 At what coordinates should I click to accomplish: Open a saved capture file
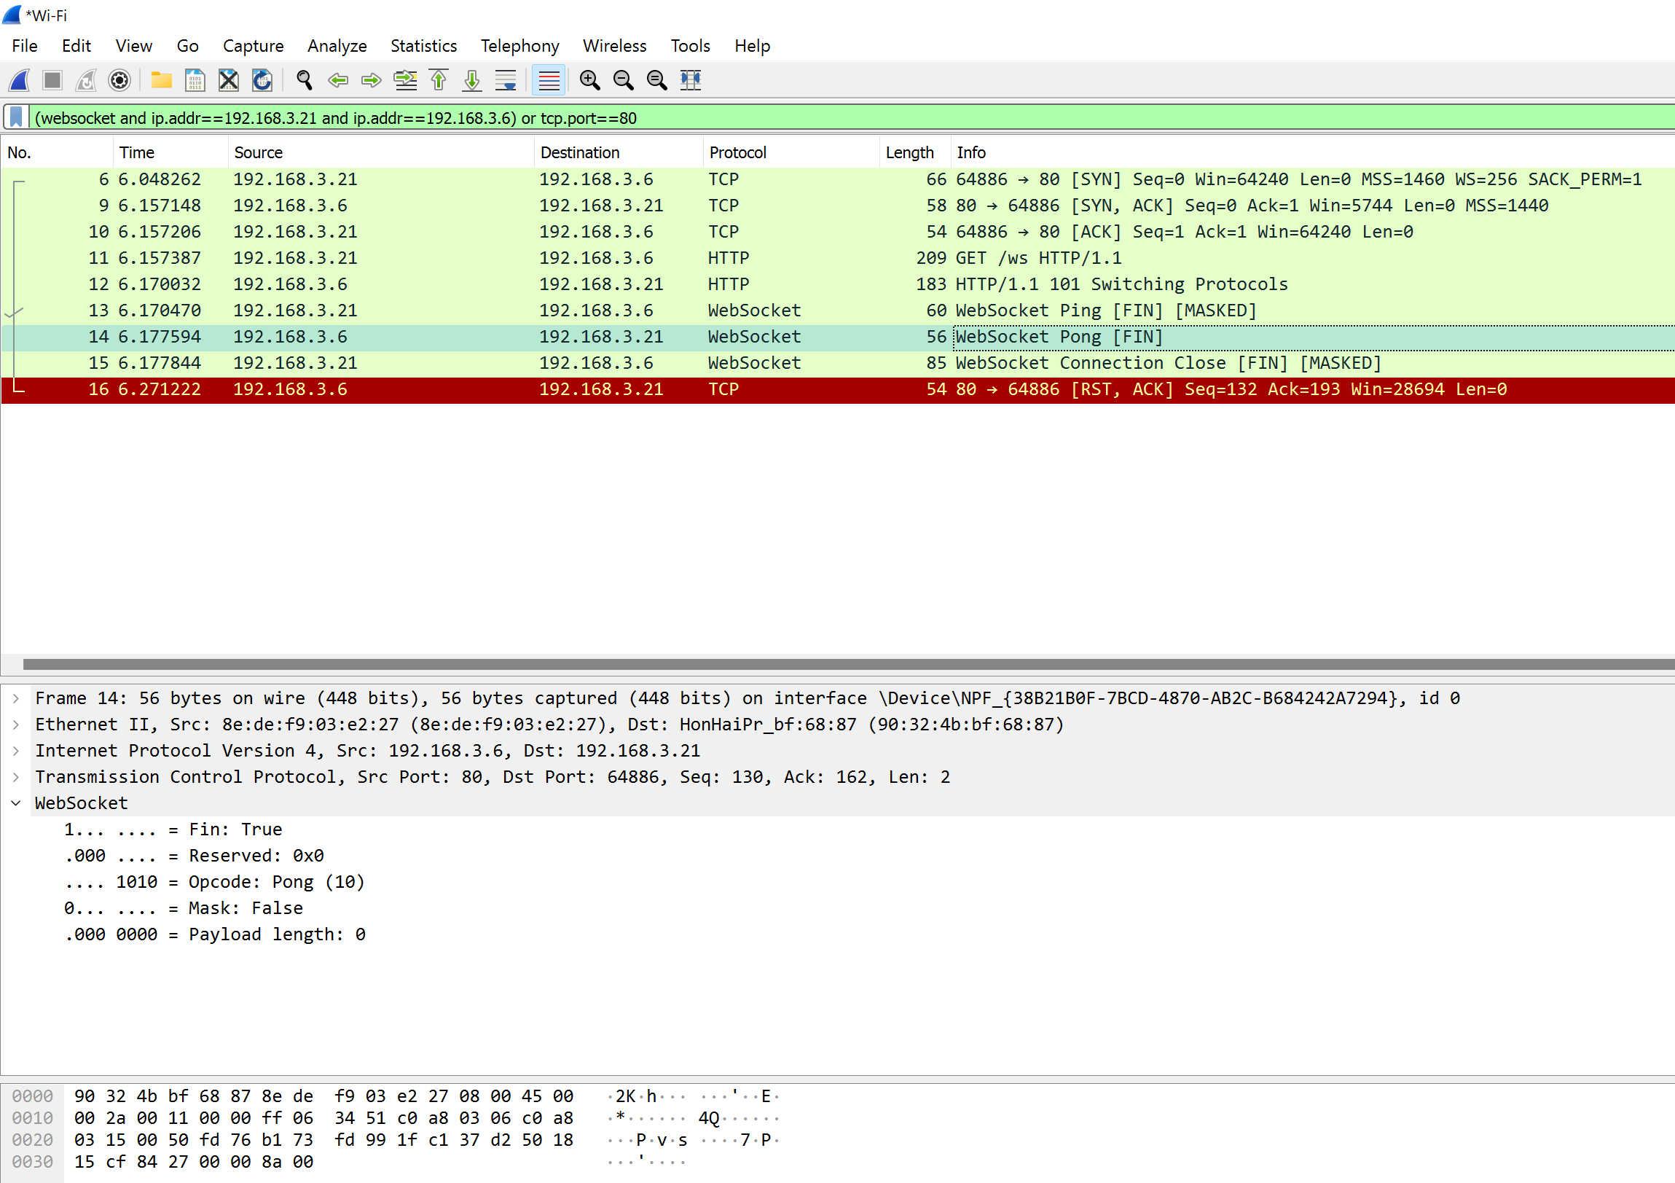click(x=161, y=80)
